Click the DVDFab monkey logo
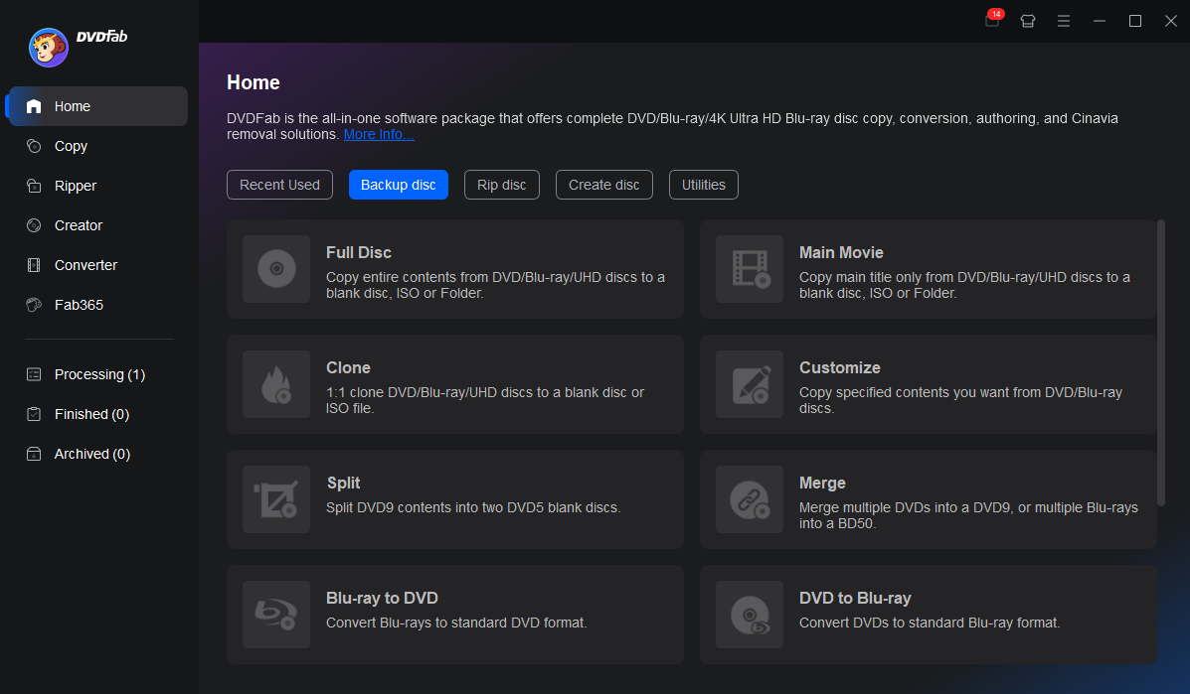 pos(49,48)
